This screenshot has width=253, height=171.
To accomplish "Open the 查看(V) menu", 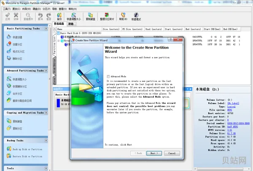I will 63,9.
